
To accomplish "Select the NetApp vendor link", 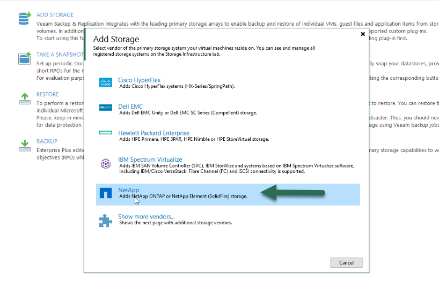I will click(128, 190).
